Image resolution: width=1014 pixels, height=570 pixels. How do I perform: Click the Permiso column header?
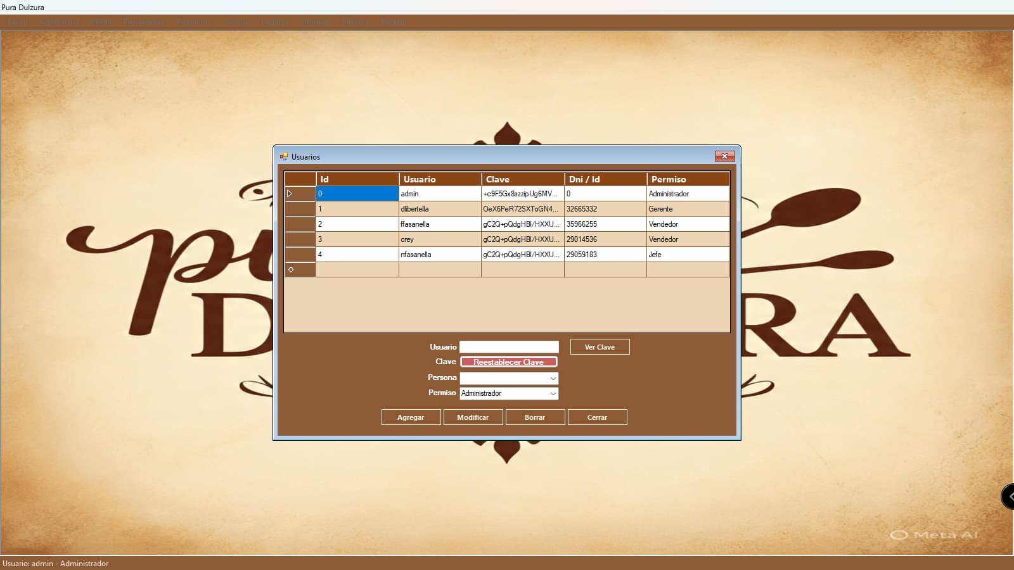tap(688, 179)
